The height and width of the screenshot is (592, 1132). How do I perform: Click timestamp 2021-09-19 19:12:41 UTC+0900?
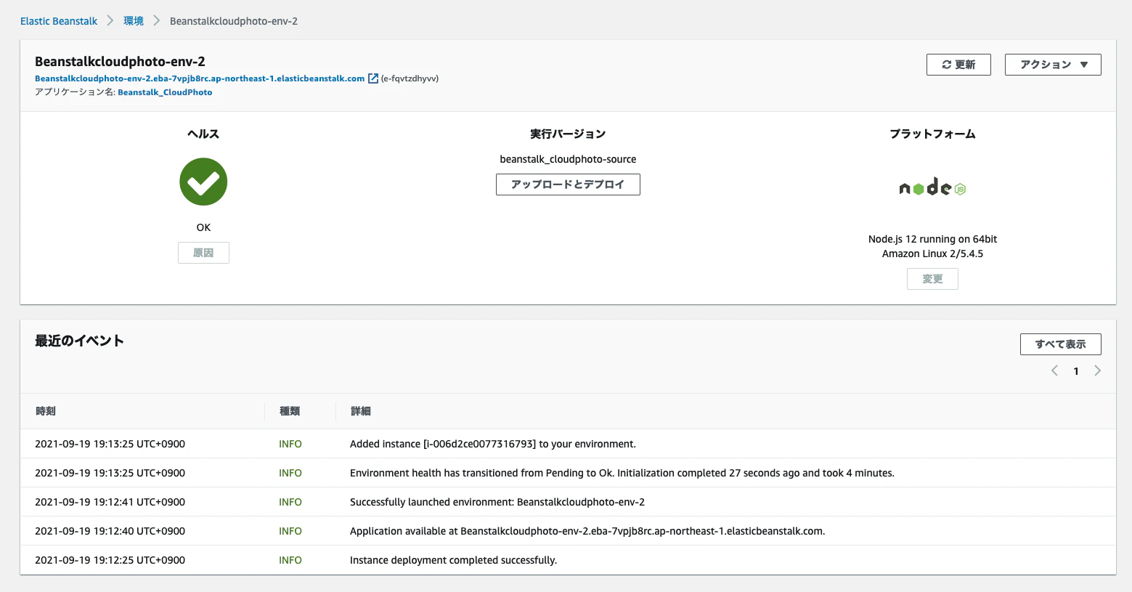(x=110, y=502)
